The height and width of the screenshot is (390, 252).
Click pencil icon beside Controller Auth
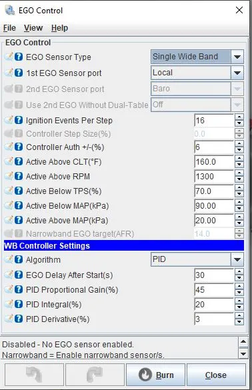click(9, 147)
